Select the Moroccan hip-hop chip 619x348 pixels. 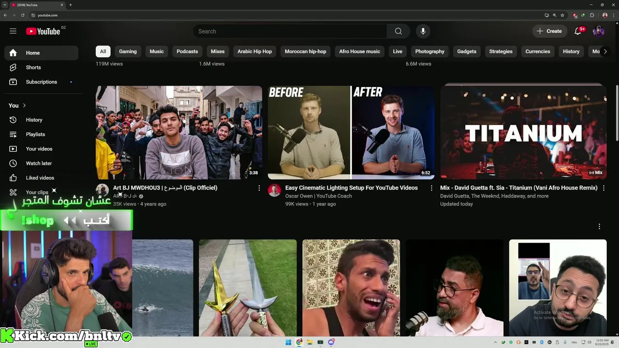[x=306, y=51]
